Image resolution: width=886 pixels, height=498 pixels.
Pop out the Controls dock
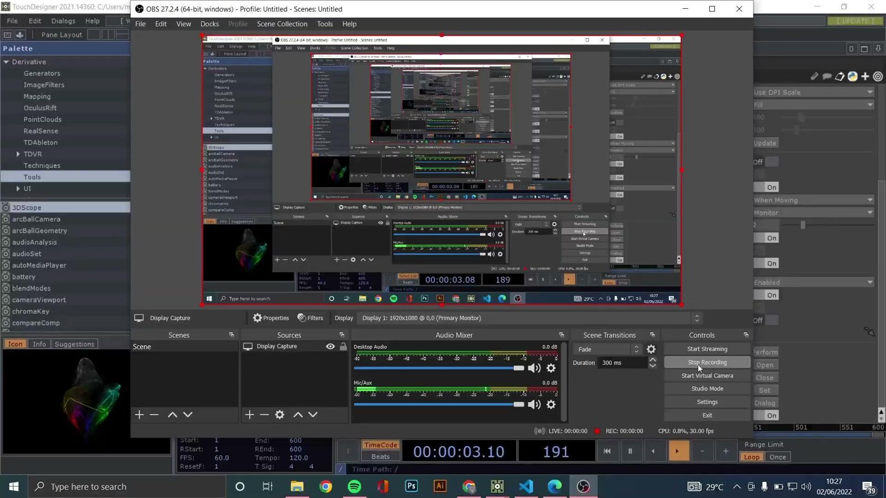tap(746, 335)
